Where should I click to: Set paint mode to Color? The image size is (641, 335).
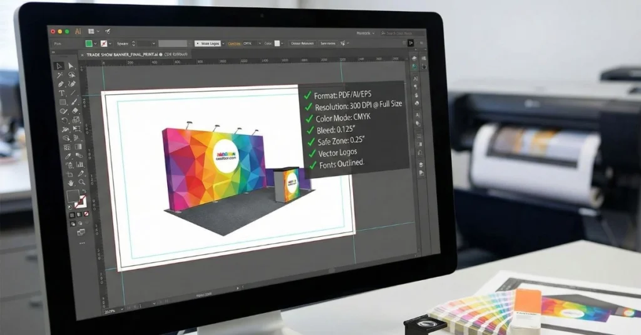(72, 216)
